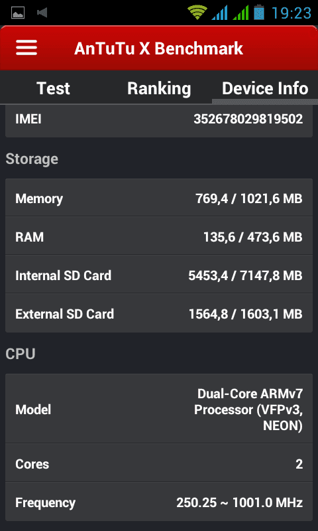This screenshot has width=318, height=531.
Task: Tap the Cores row
Action: click(x=159, y=463)
